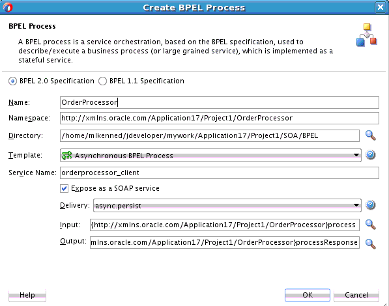This screenshot has width=389, height=306.
Task: Select BPEL 1.1 Specification radio button
Action: click(102, 81)
